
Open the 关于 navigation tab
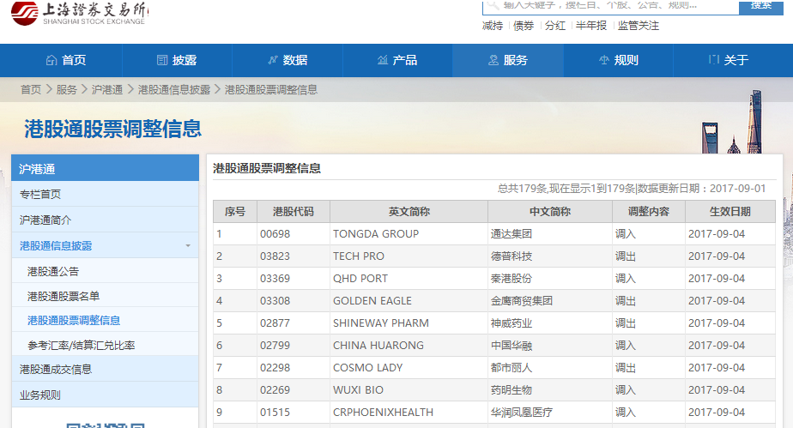(x=733, y=60)
